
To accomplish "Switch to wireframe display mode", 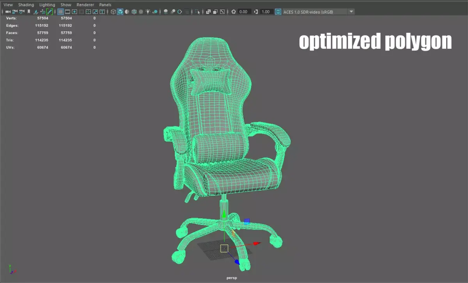I will [x=113, y=12].
